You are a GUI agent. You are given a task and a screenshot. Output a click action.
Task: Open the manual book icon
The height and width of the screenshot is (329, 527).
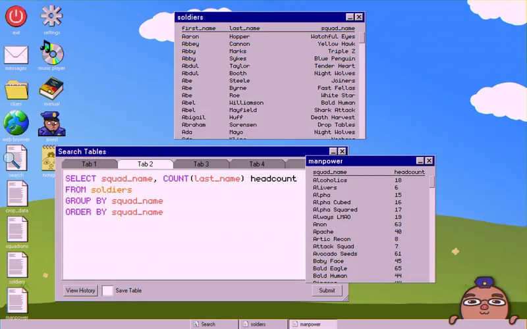tap(51, 88)
